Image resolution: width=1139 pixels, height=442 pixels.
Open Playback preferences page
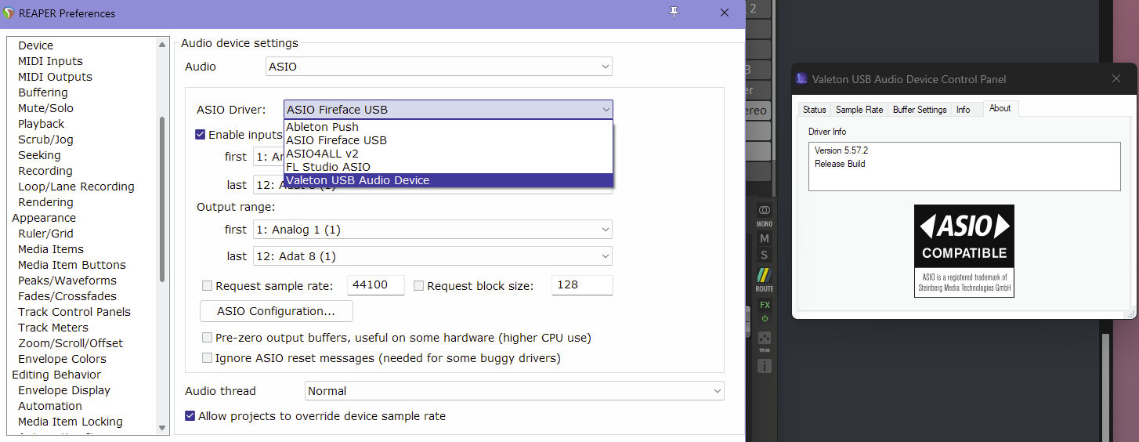click(42, 124)
